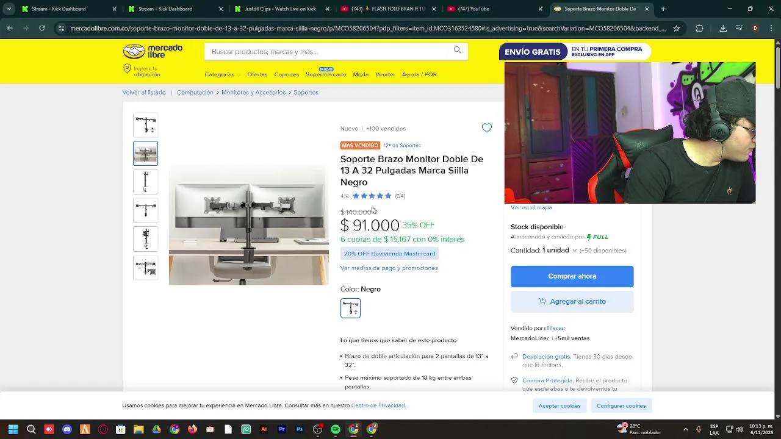Go back with the browser back arrow
Screen dimensions: 781x439
tap(10, 28)
